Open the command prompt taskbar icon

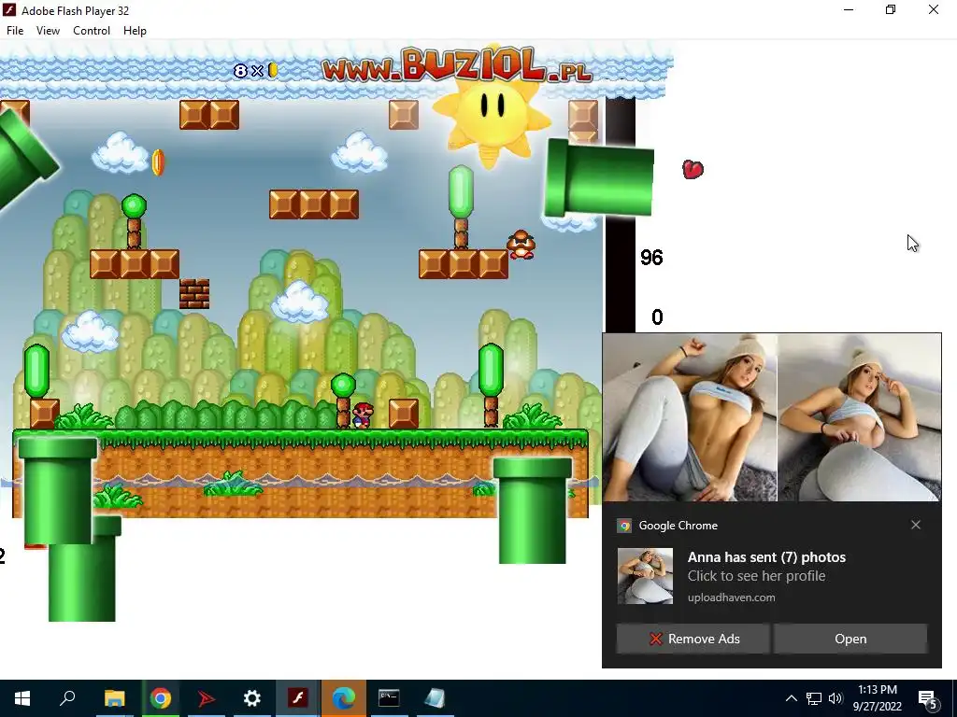[390, 698]
